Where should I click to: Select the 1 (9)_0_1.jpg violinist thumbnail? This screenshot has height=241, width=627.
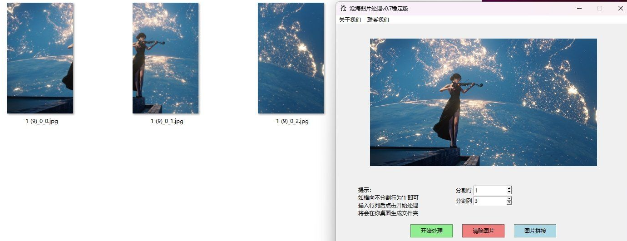[x=165, y=58]
